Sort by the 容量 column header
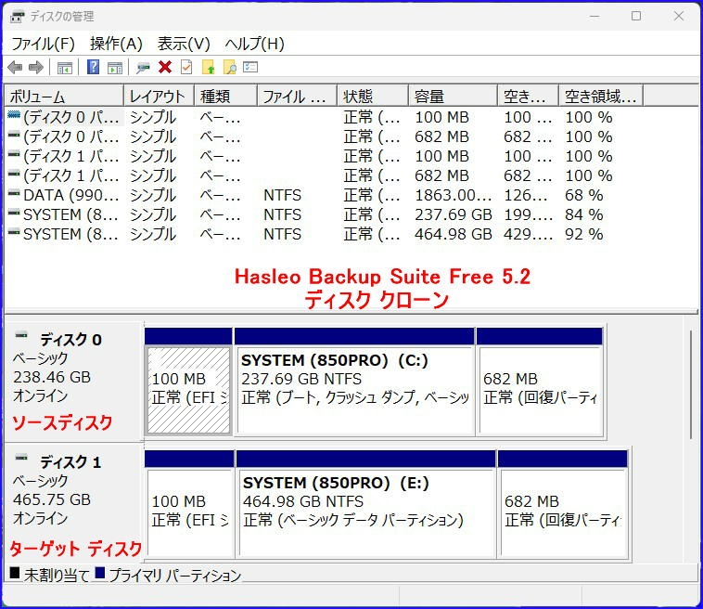Image resolution: width=703 pixels, height=609 pixels. coord(453,97)
